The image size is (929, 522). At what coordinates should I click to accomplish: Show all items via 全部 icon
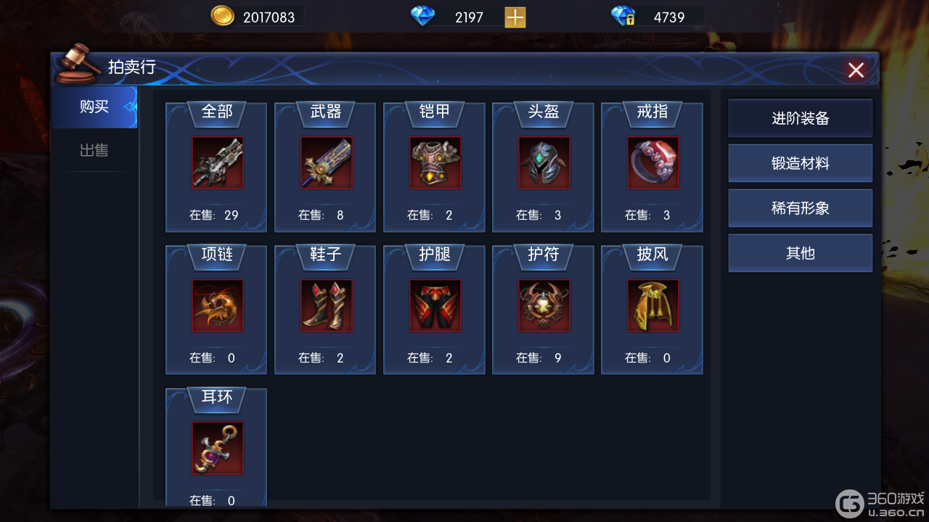(x=217, y=163)
